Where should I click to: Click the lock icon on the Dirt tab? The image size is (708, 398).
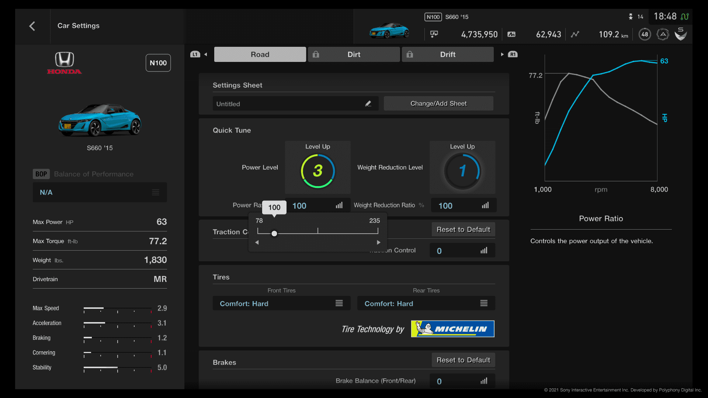(316, 55)
